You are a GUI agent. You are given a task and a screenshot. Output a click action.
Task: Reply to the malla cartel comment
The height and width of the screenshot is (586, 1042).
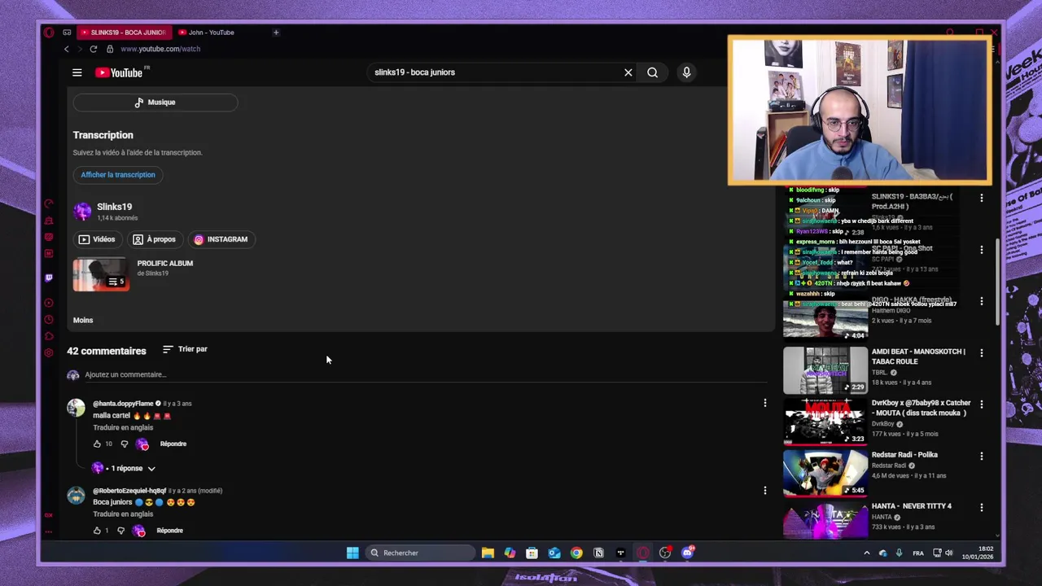point(173,444)
